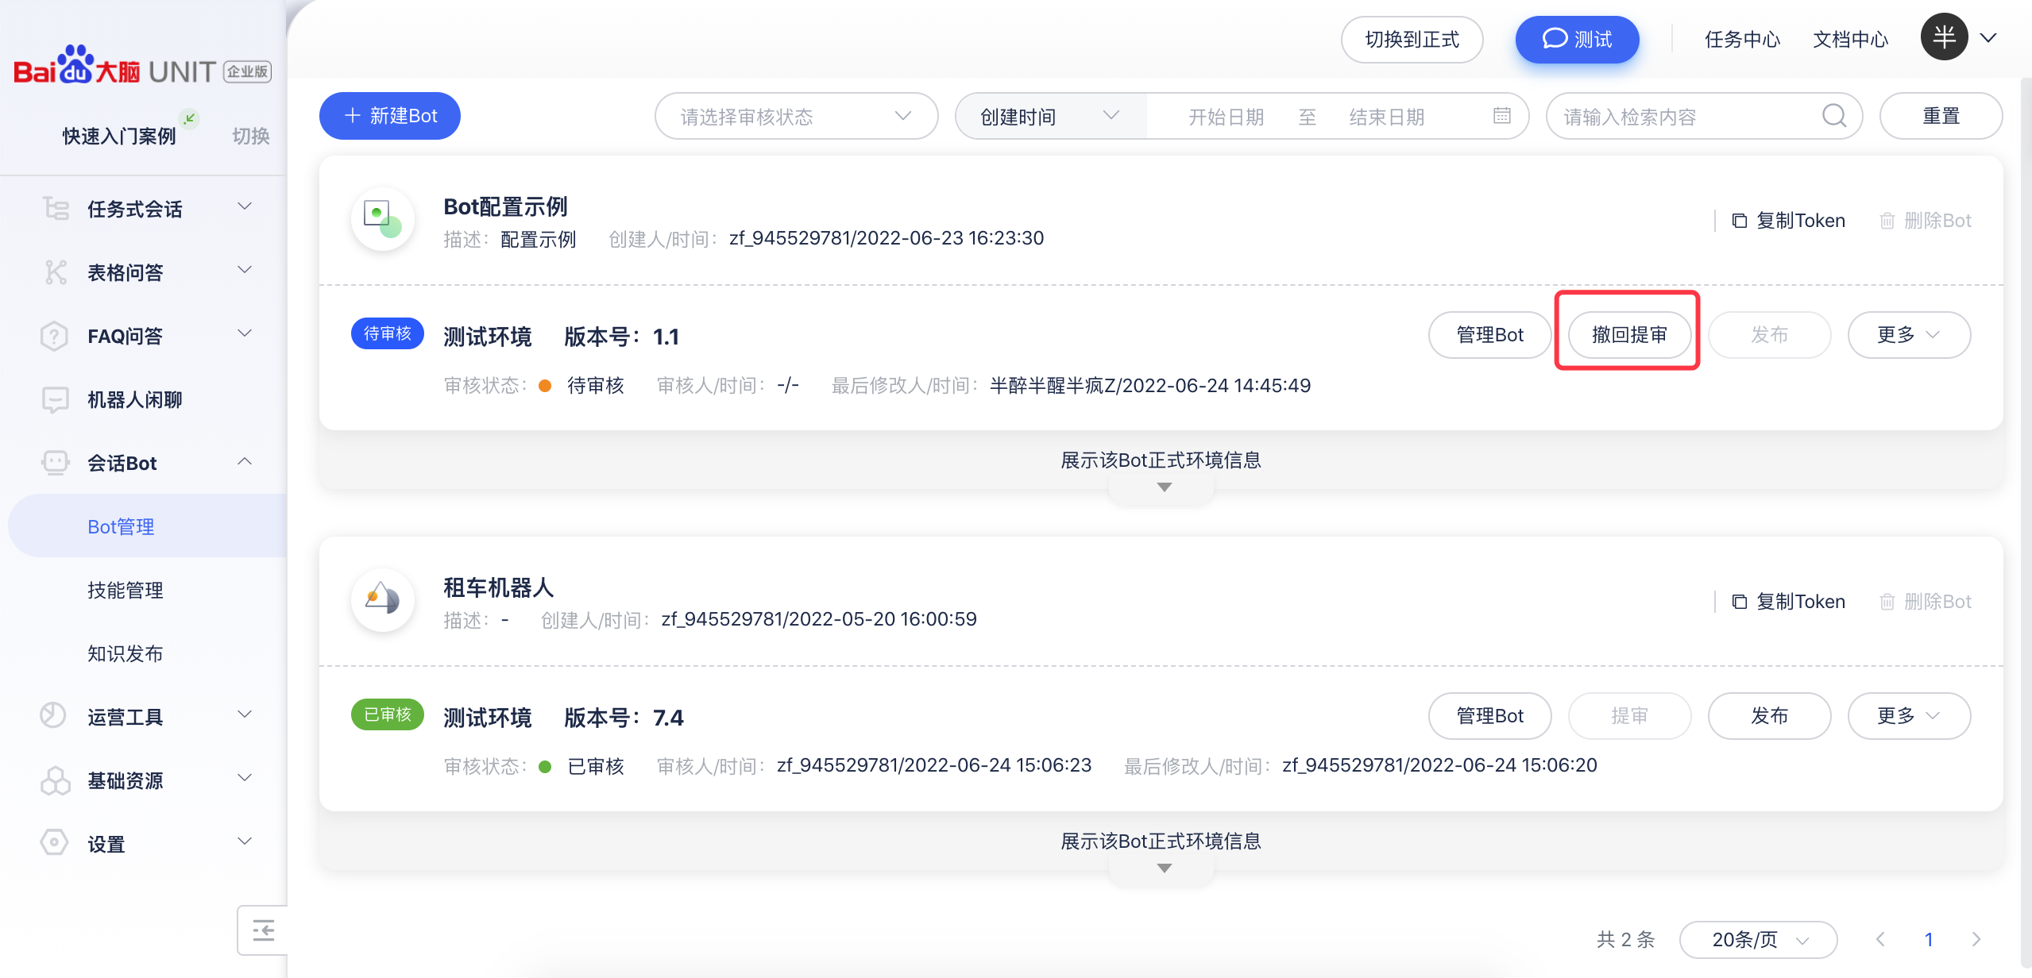Expand the 任务式会话 sidebar menu

(x=147, y=208)
